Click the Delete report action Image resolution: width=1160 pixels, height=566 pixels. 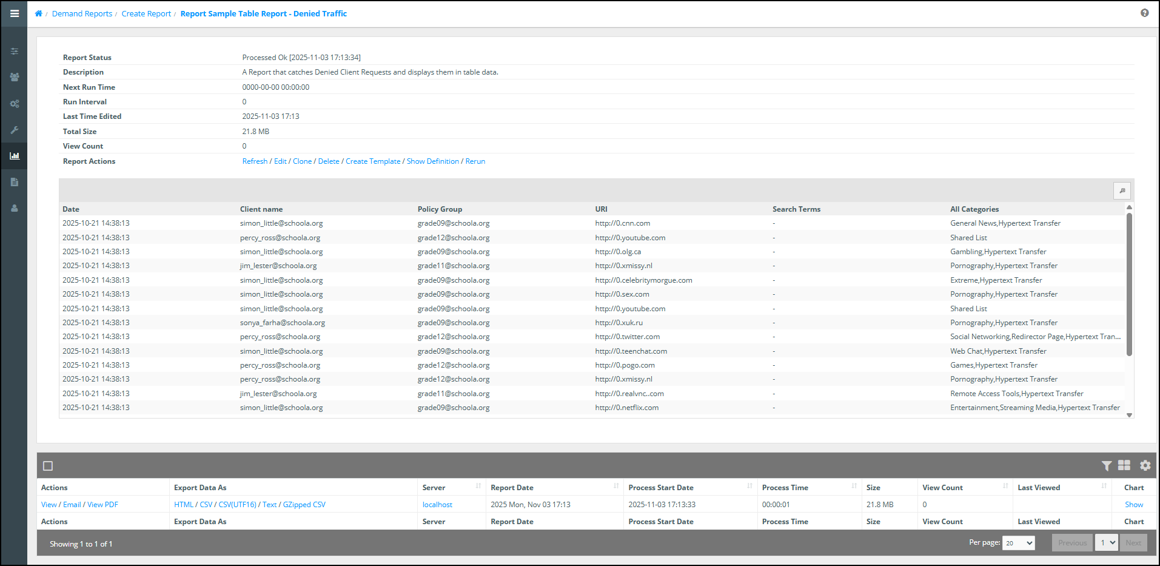pyautogui.click(x=329, y=161)
